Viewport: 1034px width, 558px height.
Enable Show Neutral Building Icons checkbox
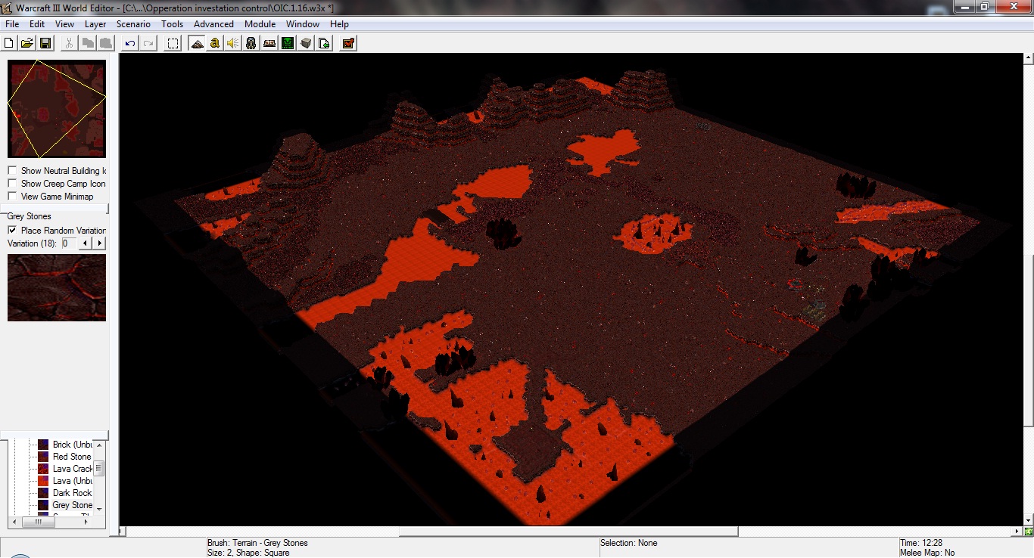[x=12, y=171]
